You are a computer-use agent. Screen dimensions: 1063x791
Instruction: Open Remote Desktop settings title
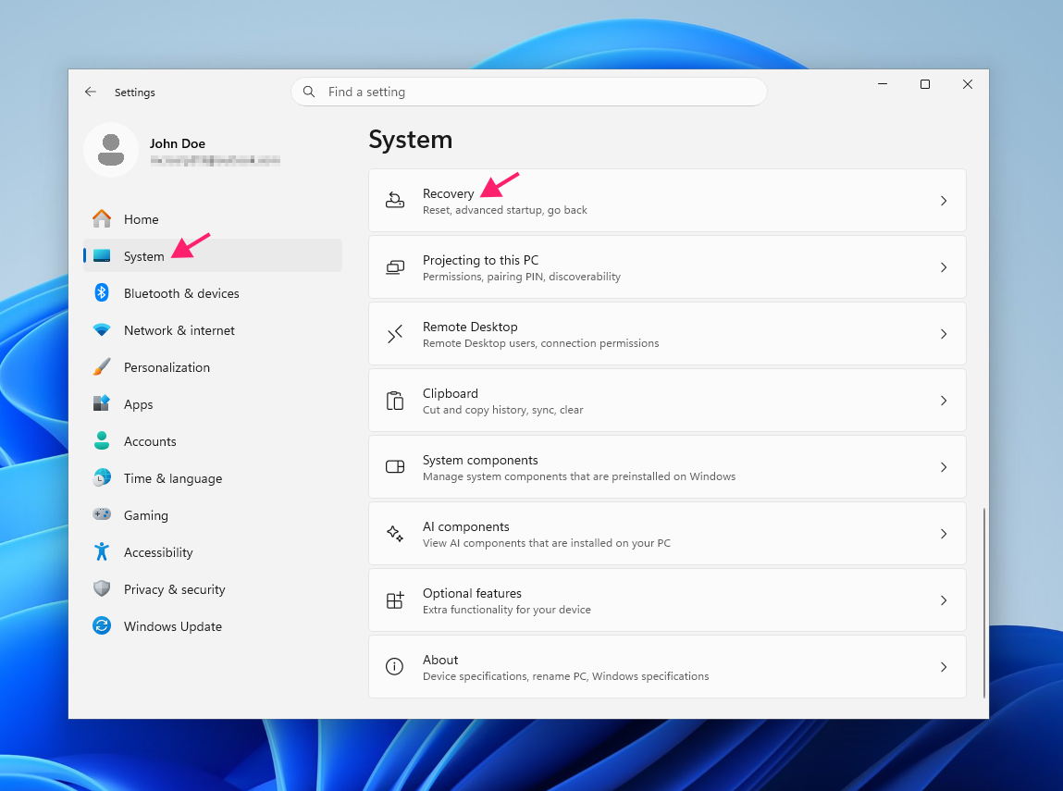[x=470, y=327]
